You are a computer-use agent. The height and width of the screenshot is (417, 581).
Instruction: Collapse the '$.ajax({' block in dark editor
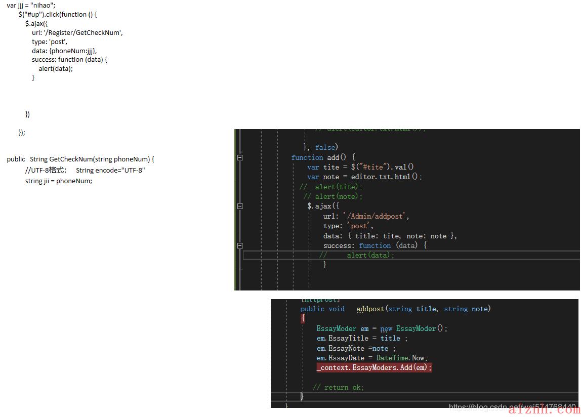pos(240,206)
